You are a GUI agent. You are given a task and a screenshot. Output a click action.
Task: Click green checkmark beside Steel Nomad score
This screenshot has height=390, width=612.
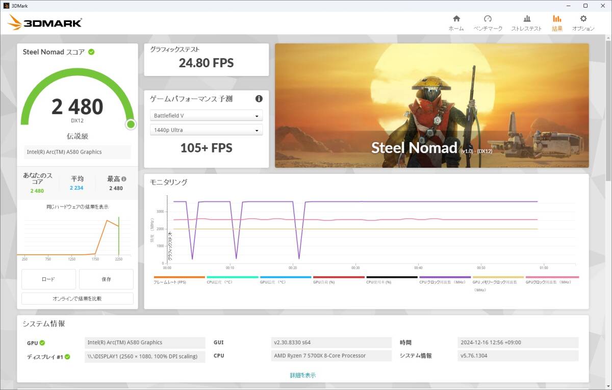coord(91,52)
